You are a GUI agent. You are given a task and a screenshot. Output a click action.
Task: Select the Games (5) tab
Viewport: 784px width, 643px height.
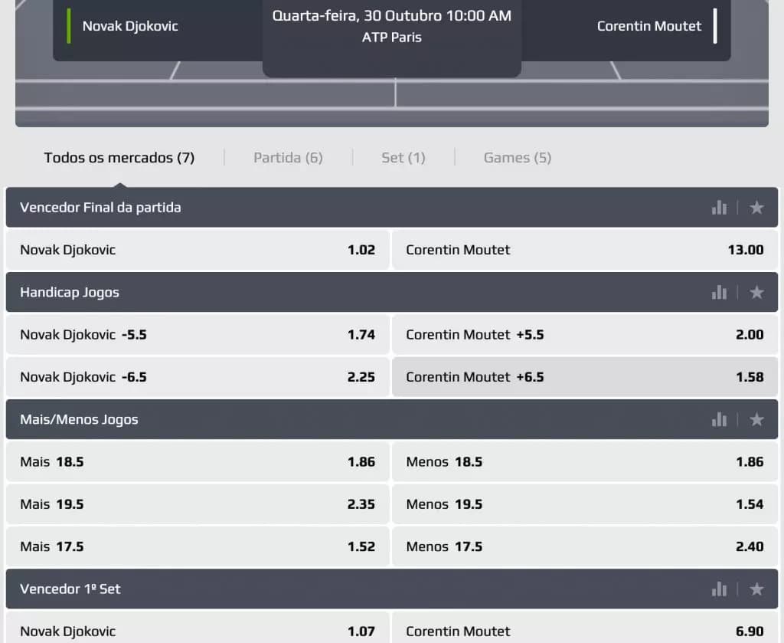[517, 158]
